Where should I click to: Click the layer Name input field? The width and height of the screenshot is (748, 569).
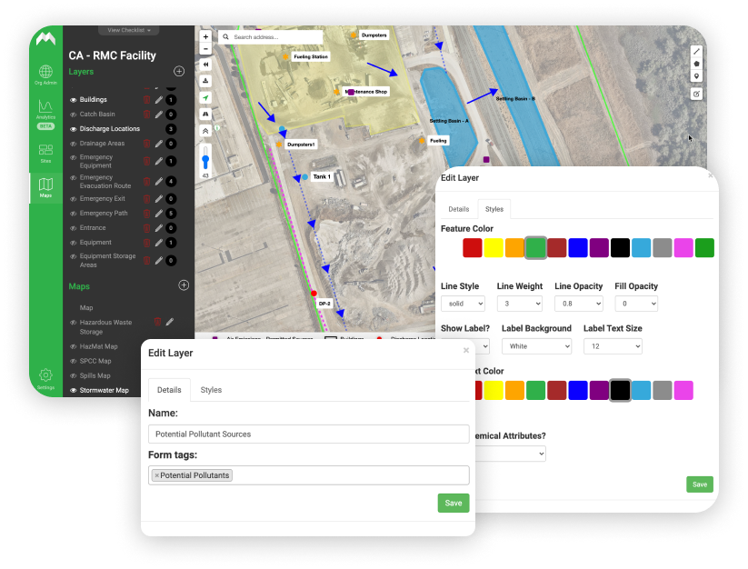coord(309,434)
